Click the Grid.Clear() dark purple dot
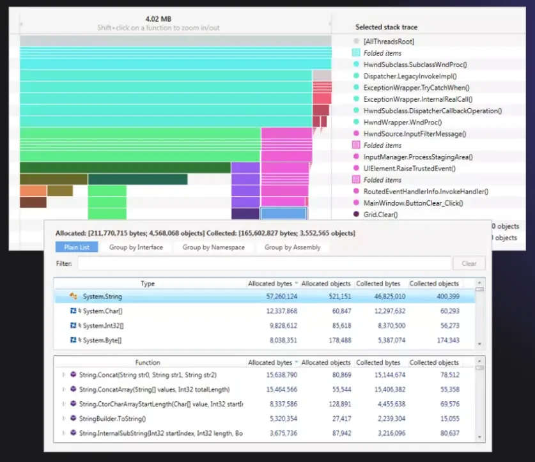 [356, 214]
